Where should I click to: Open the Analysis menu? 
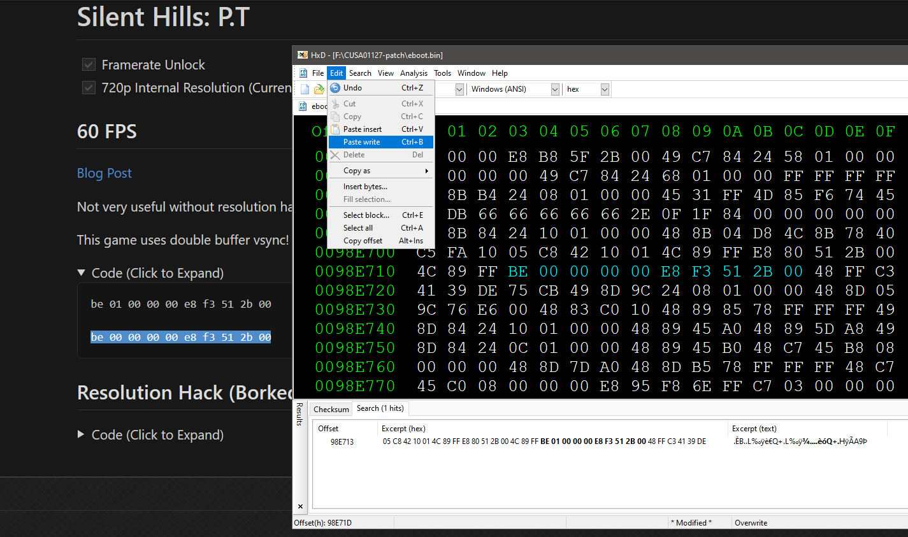[414, 73]
